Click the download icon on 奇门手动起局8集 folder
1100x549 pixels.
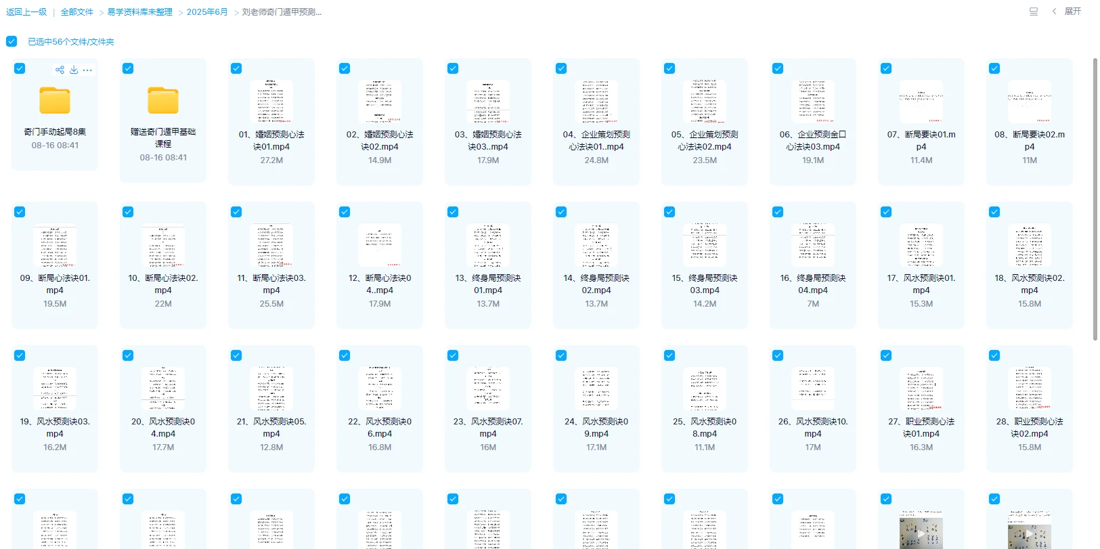(74, 70)
